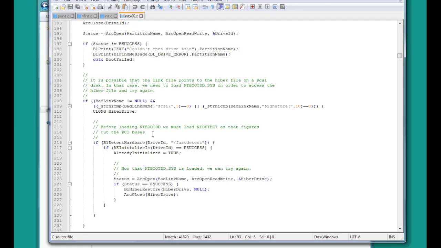Cut the selection with the scissors icon
The height and width of the screenshot is (248, 441).
110,7
